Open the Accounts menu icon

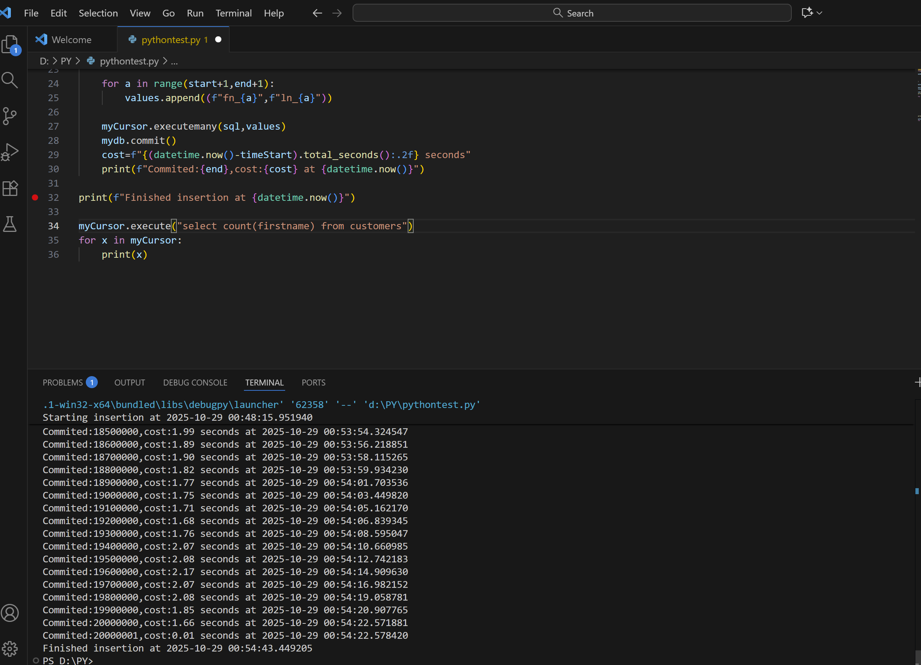[10, 613]
